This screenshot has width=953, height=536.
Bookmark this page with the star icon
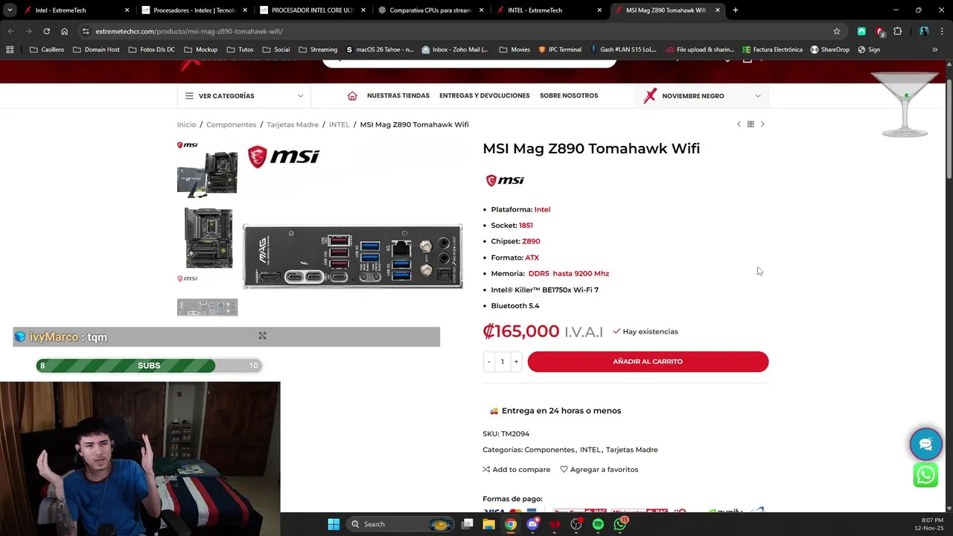837,31
